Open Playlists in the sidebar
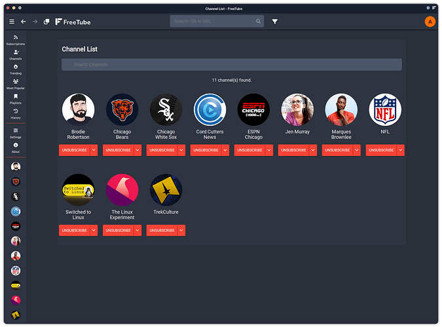 (x=16, y=99)
